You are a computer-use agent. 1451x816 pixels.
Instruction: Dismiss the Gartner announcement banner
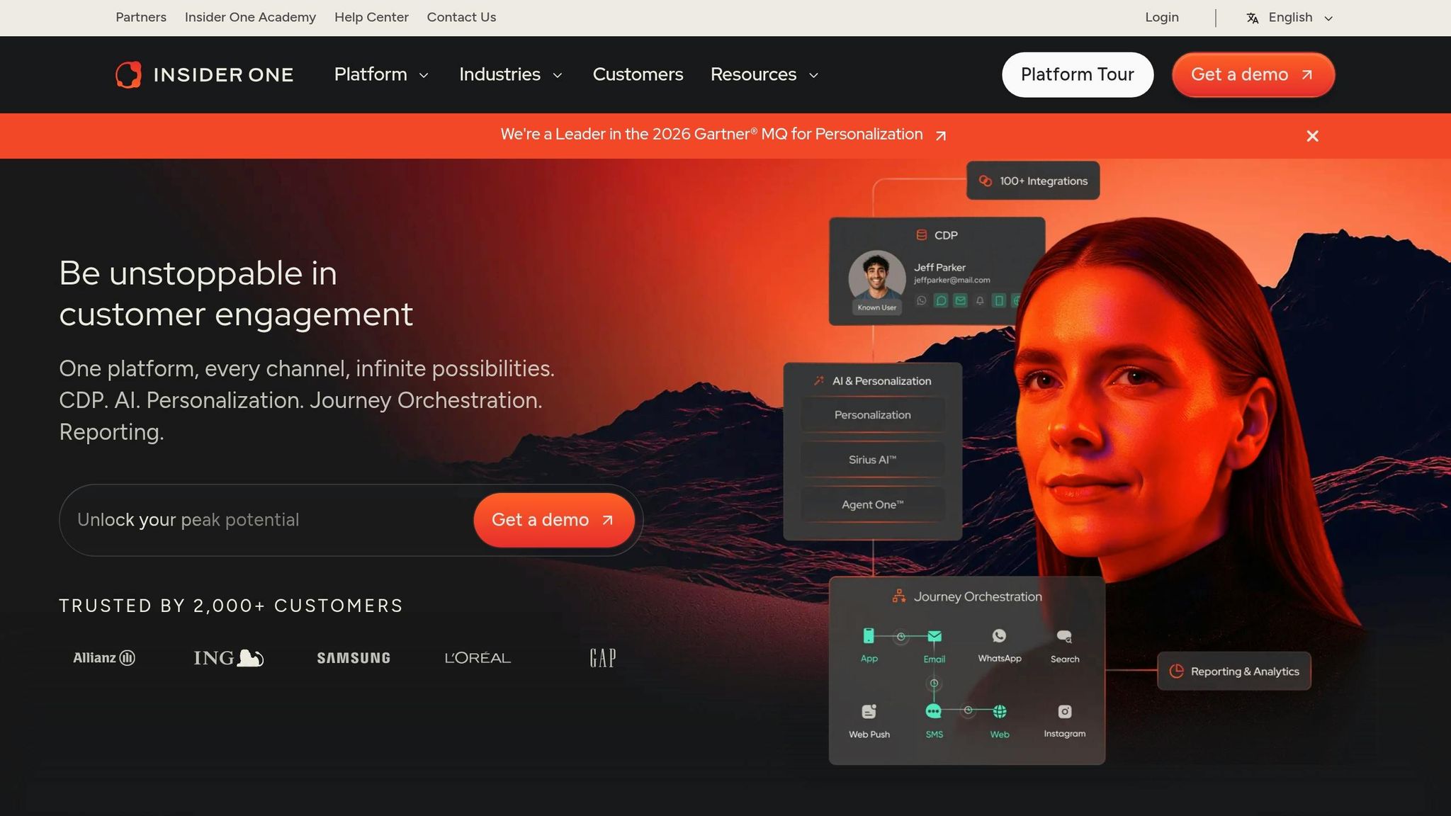point(1312,136)
